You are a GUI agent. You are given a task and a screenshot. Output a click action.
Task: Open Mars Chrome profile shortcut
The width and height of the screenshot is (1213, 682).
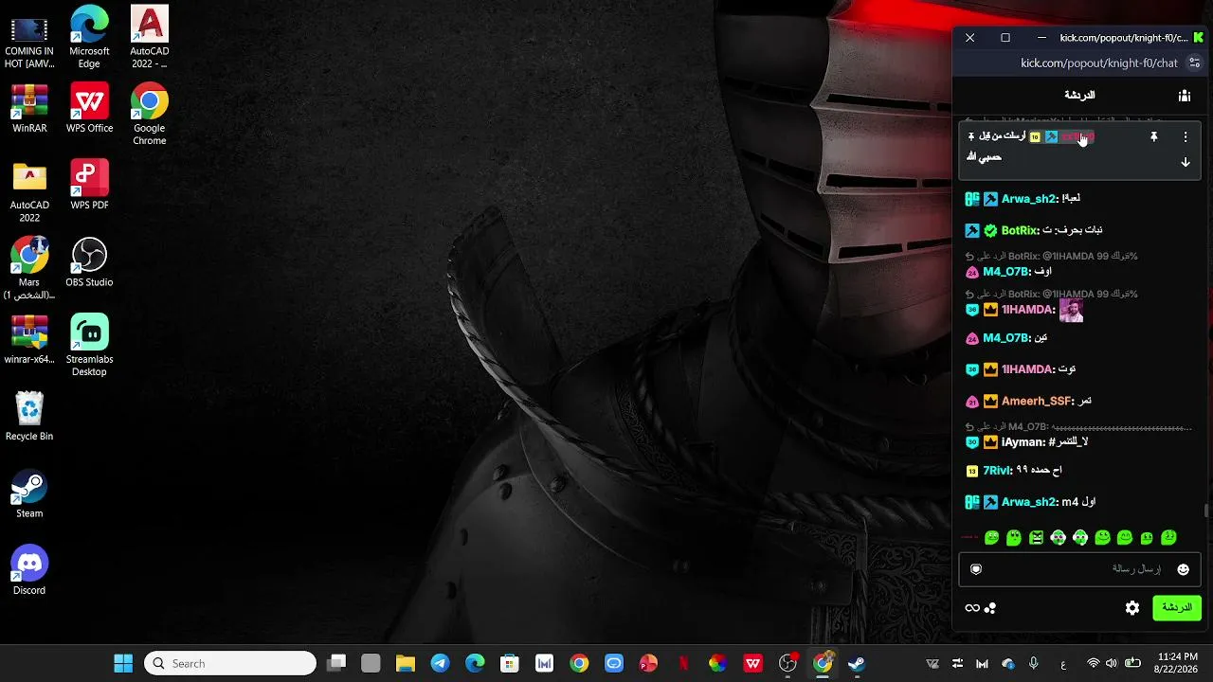[x=29, y=269]
